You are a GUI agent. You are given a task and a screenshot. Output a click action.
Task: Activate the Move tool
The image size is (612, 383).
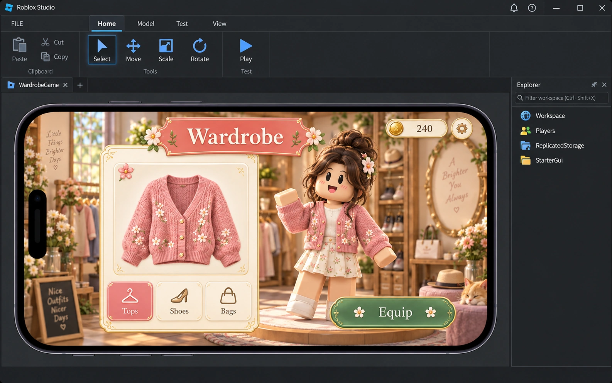coord(133,50)
